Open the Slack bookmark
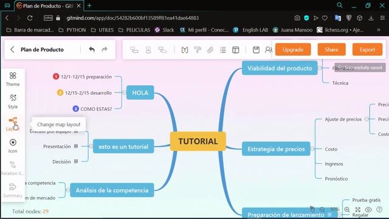 pyautogui.click(x=164, y=30)
